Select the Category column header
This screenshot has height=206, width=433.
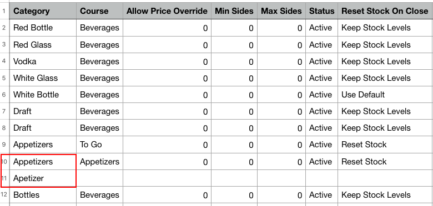[x=43, y=11]
